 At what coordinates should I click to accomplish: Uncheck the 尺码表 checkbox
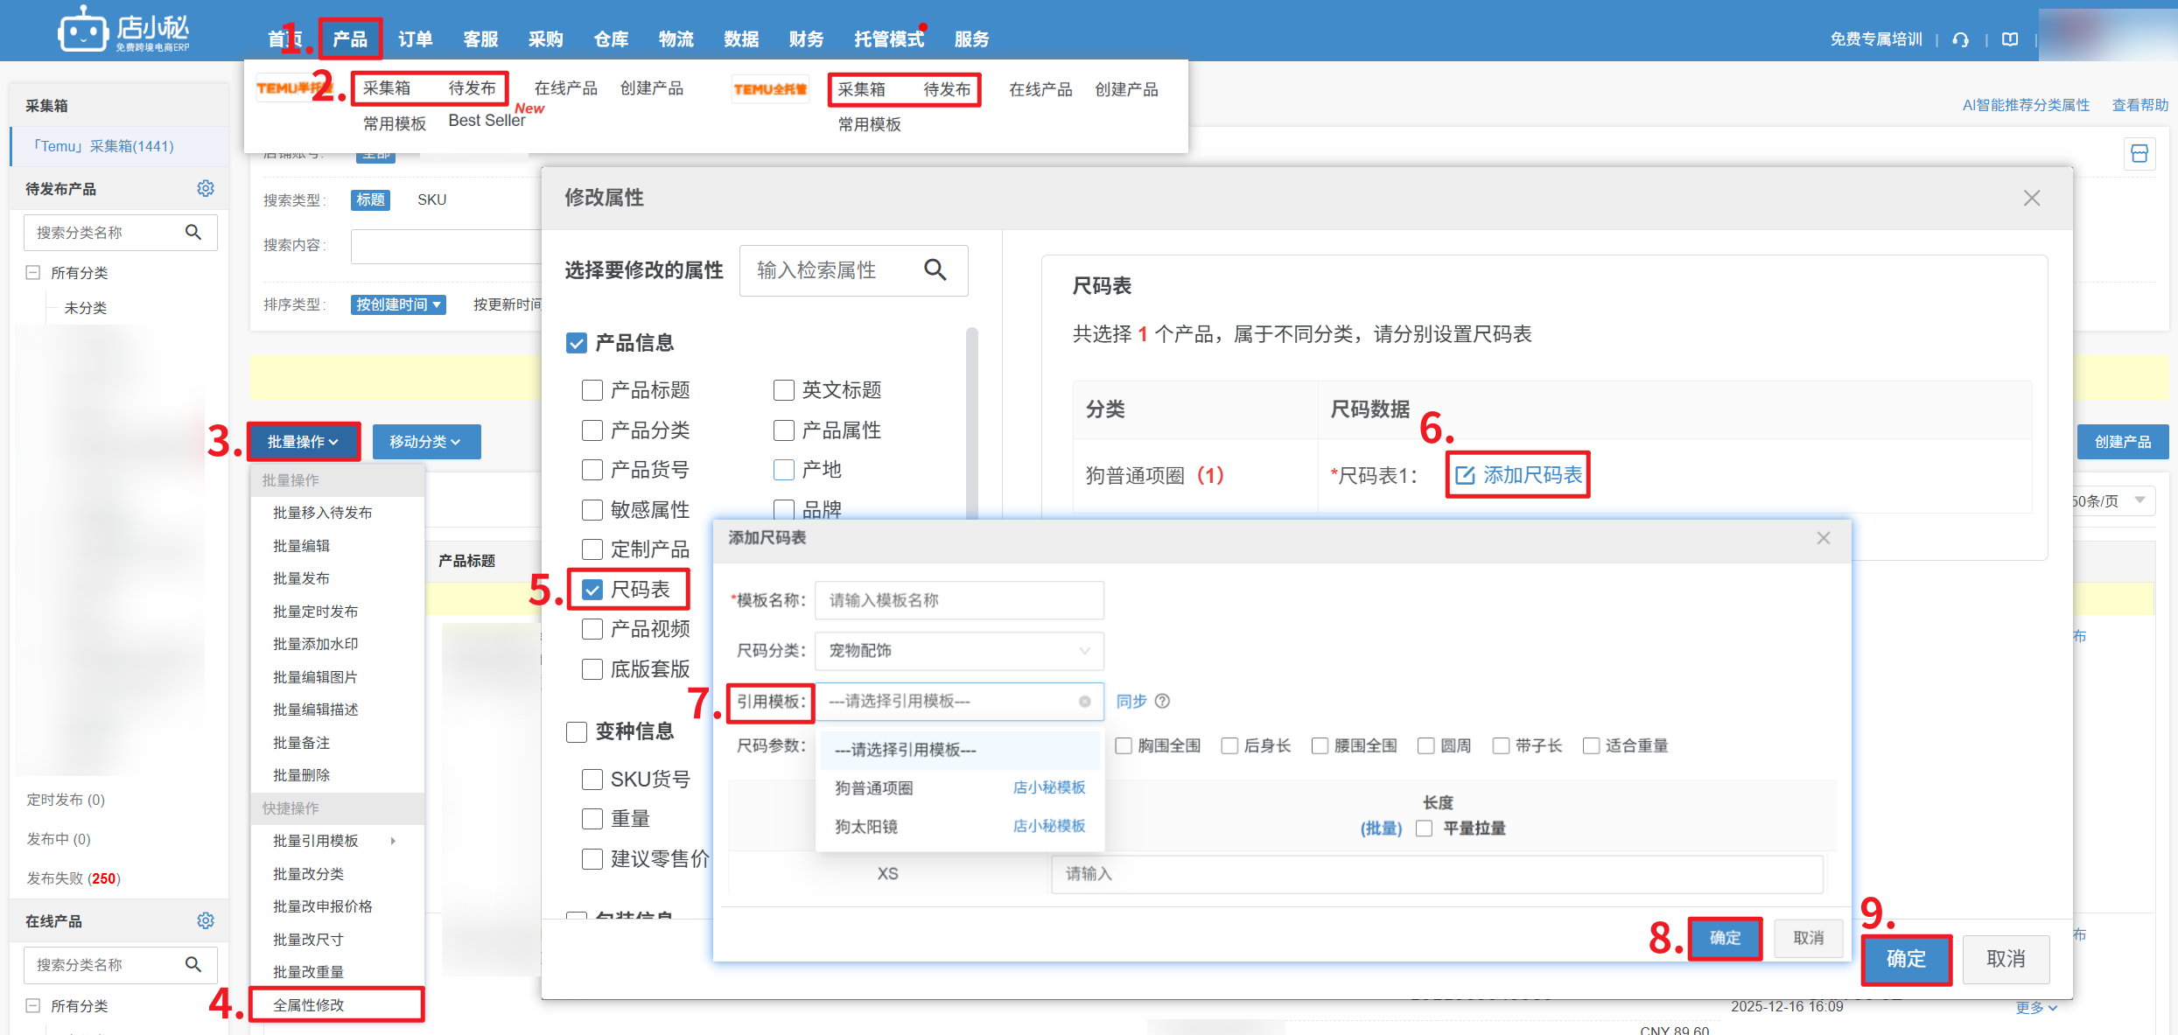tap(593, 590)
